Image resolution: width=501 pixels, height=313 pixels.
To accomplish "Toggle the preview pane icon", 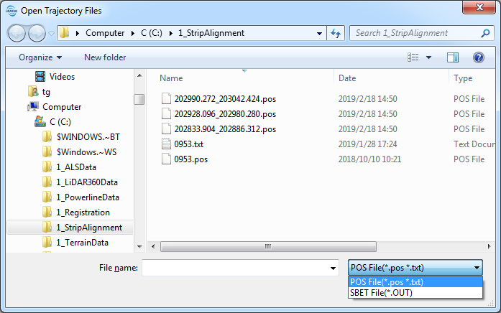I will (x=452, y=57).
